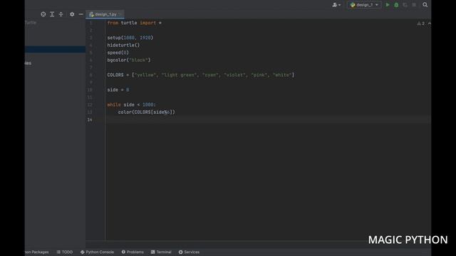Image resolution: width=456 pixels, height=256 pixels.
Task: Select the highlighted file row in project tree
Action: pyautogui.click(x=55, y=49)
